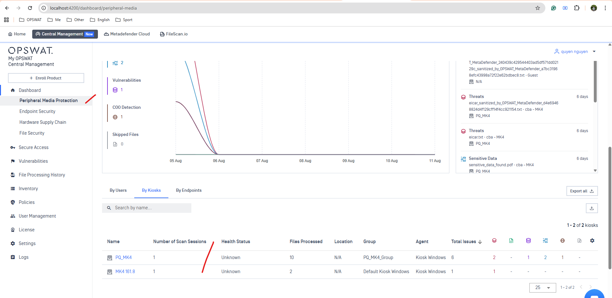
Task: Reload the page with the refresh icon
Action: pos(30,8)
